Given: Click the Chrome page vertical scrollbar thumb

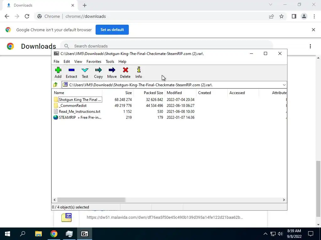Looking at the screenshot, I should pos(318,189).
